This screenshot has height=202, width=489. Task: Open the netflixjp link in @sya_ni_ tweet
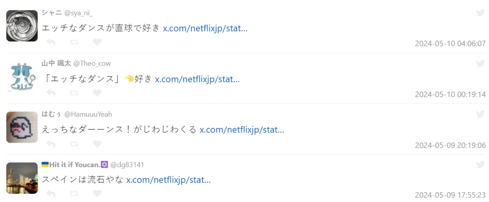(205, 29)
